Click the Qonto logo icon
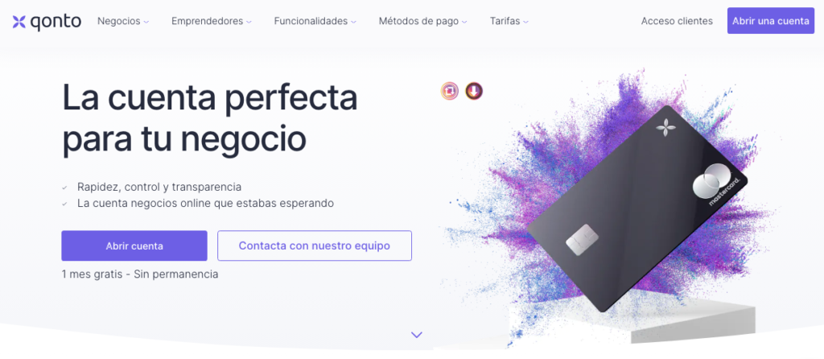 (x=19, y=22)
